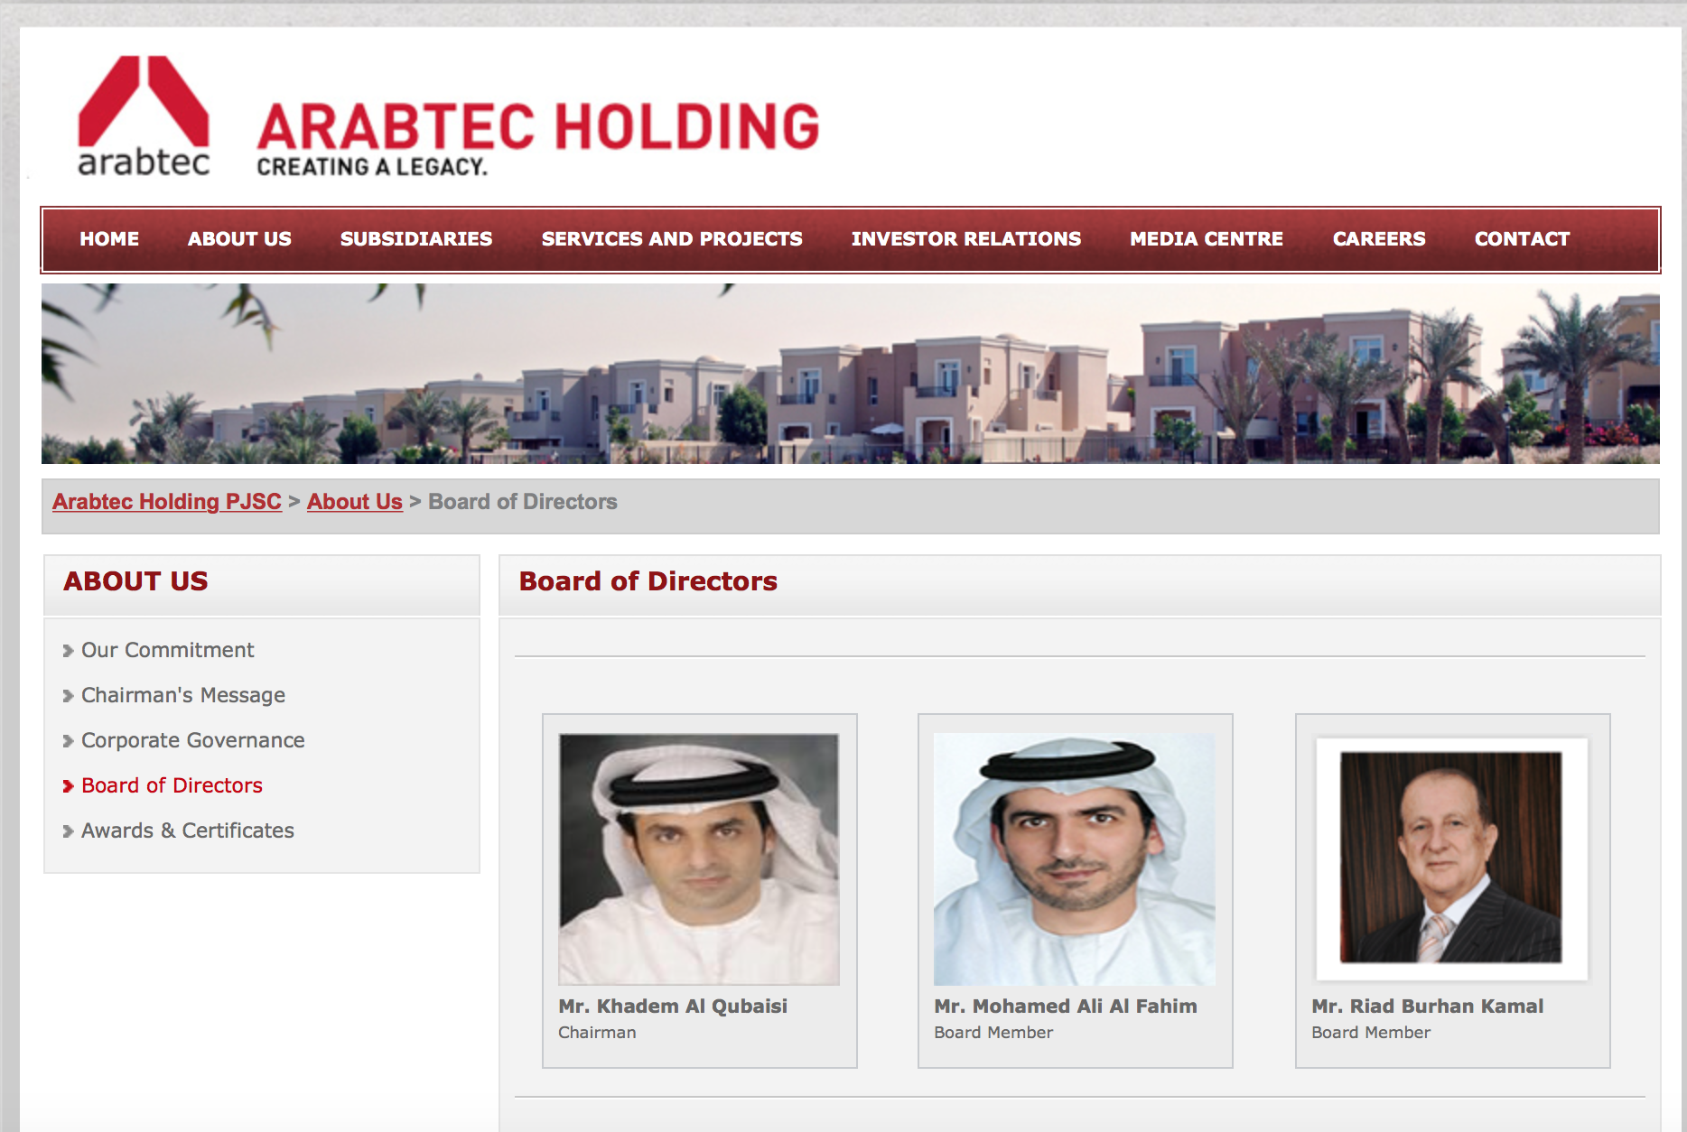Click the name Mr. Mohamed Ali Al Fahim

point(1066,1007)
